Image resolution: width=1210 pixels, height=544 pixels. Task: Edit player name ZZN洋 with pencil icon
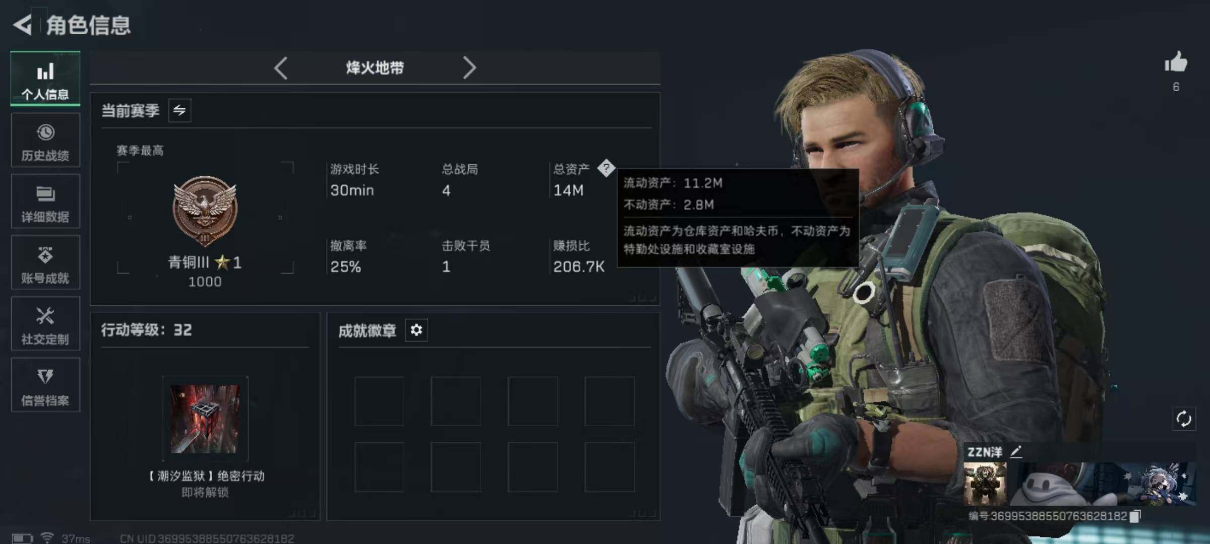coord(1016,451)
